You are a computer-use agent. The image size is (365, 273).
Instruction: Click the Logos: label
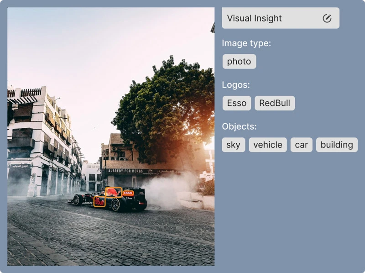coord(235,85)
